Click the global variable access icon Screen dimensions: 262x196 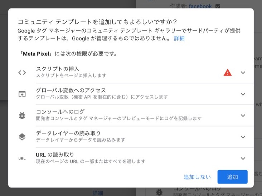22,94
